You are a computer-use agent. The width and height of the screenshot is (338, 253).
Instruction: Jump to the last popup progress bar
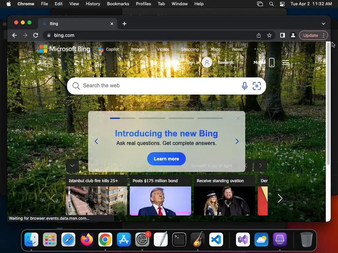pos(210,118)
